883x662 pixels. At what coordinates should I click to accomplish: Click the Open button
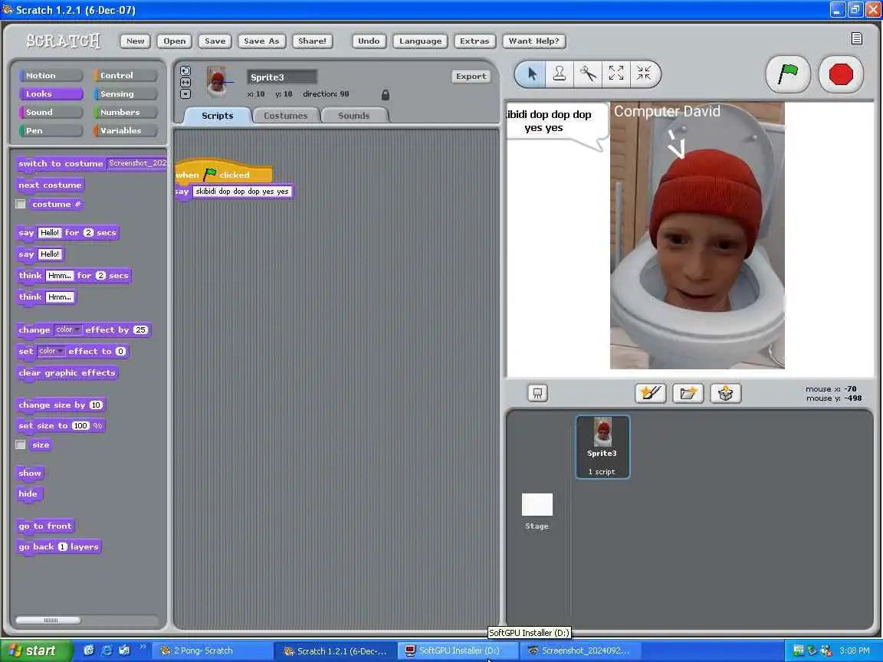coord(175,41)
